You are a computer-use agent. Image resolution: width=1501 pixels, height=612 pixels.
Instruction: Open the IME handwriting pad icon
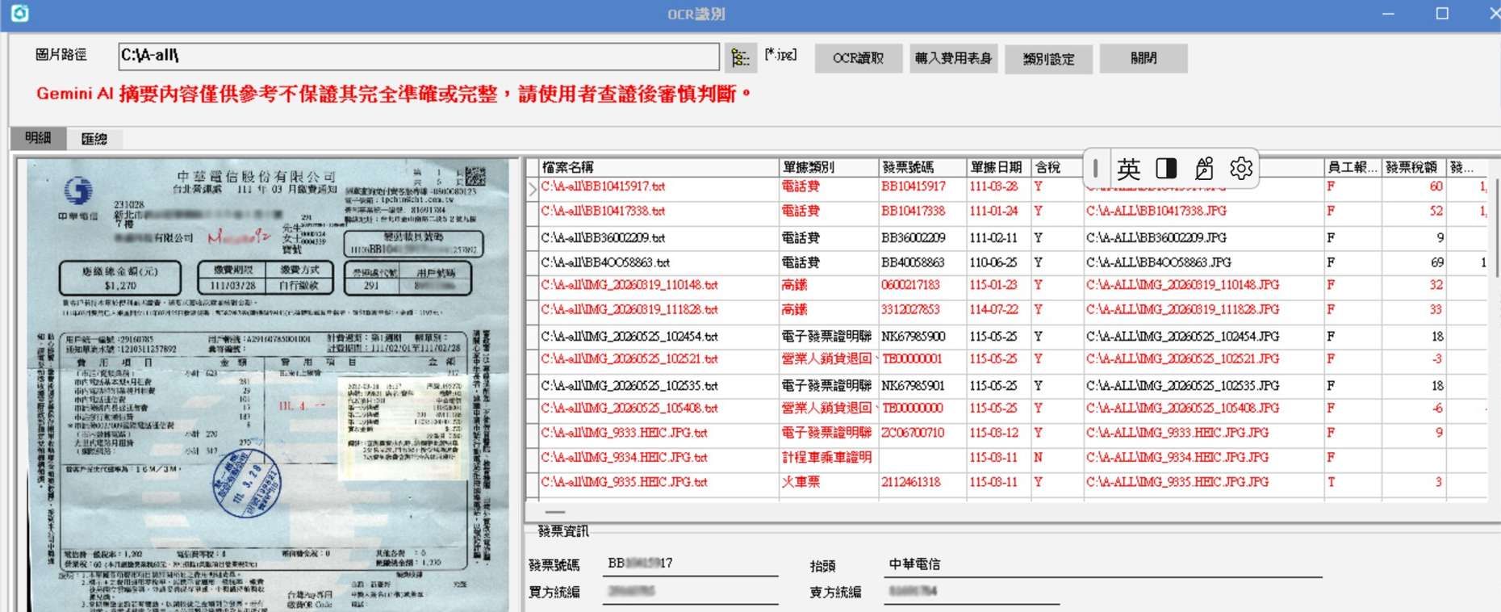1203,168
